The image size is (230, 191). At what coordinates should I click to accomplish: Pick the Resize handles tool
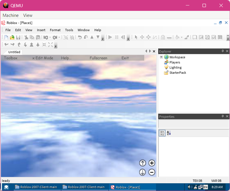point(149,37)
